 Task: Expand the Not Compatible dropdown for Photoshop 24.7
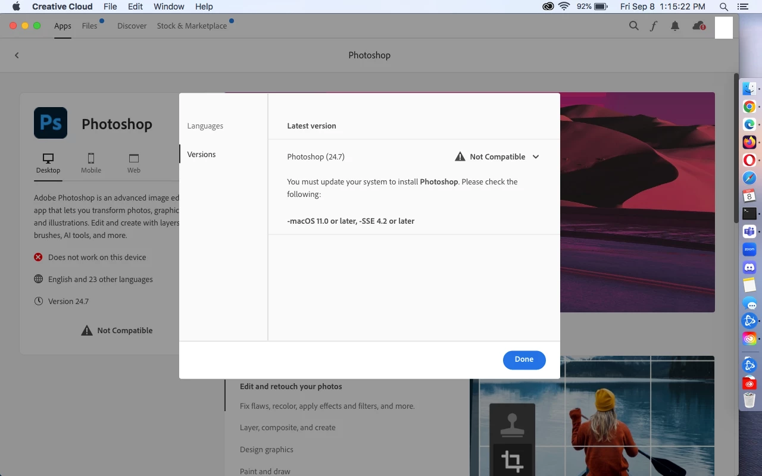coord(536,157)
